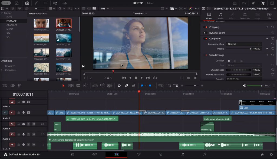This screenshot has width=277, height=159.
Task: Click the freeze frame snowflake icon
Action: point(242,61)
